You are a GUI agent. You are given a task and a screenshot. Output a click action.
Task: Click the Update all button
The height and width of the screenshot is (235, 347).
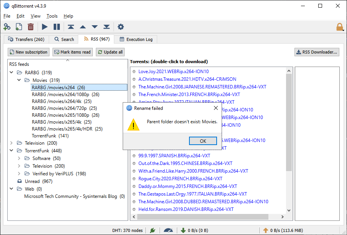[110, 52]
